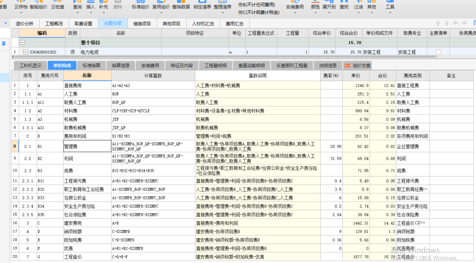Open the 工料机显示 lower tab
476x263 pixels.
[31, 65]
